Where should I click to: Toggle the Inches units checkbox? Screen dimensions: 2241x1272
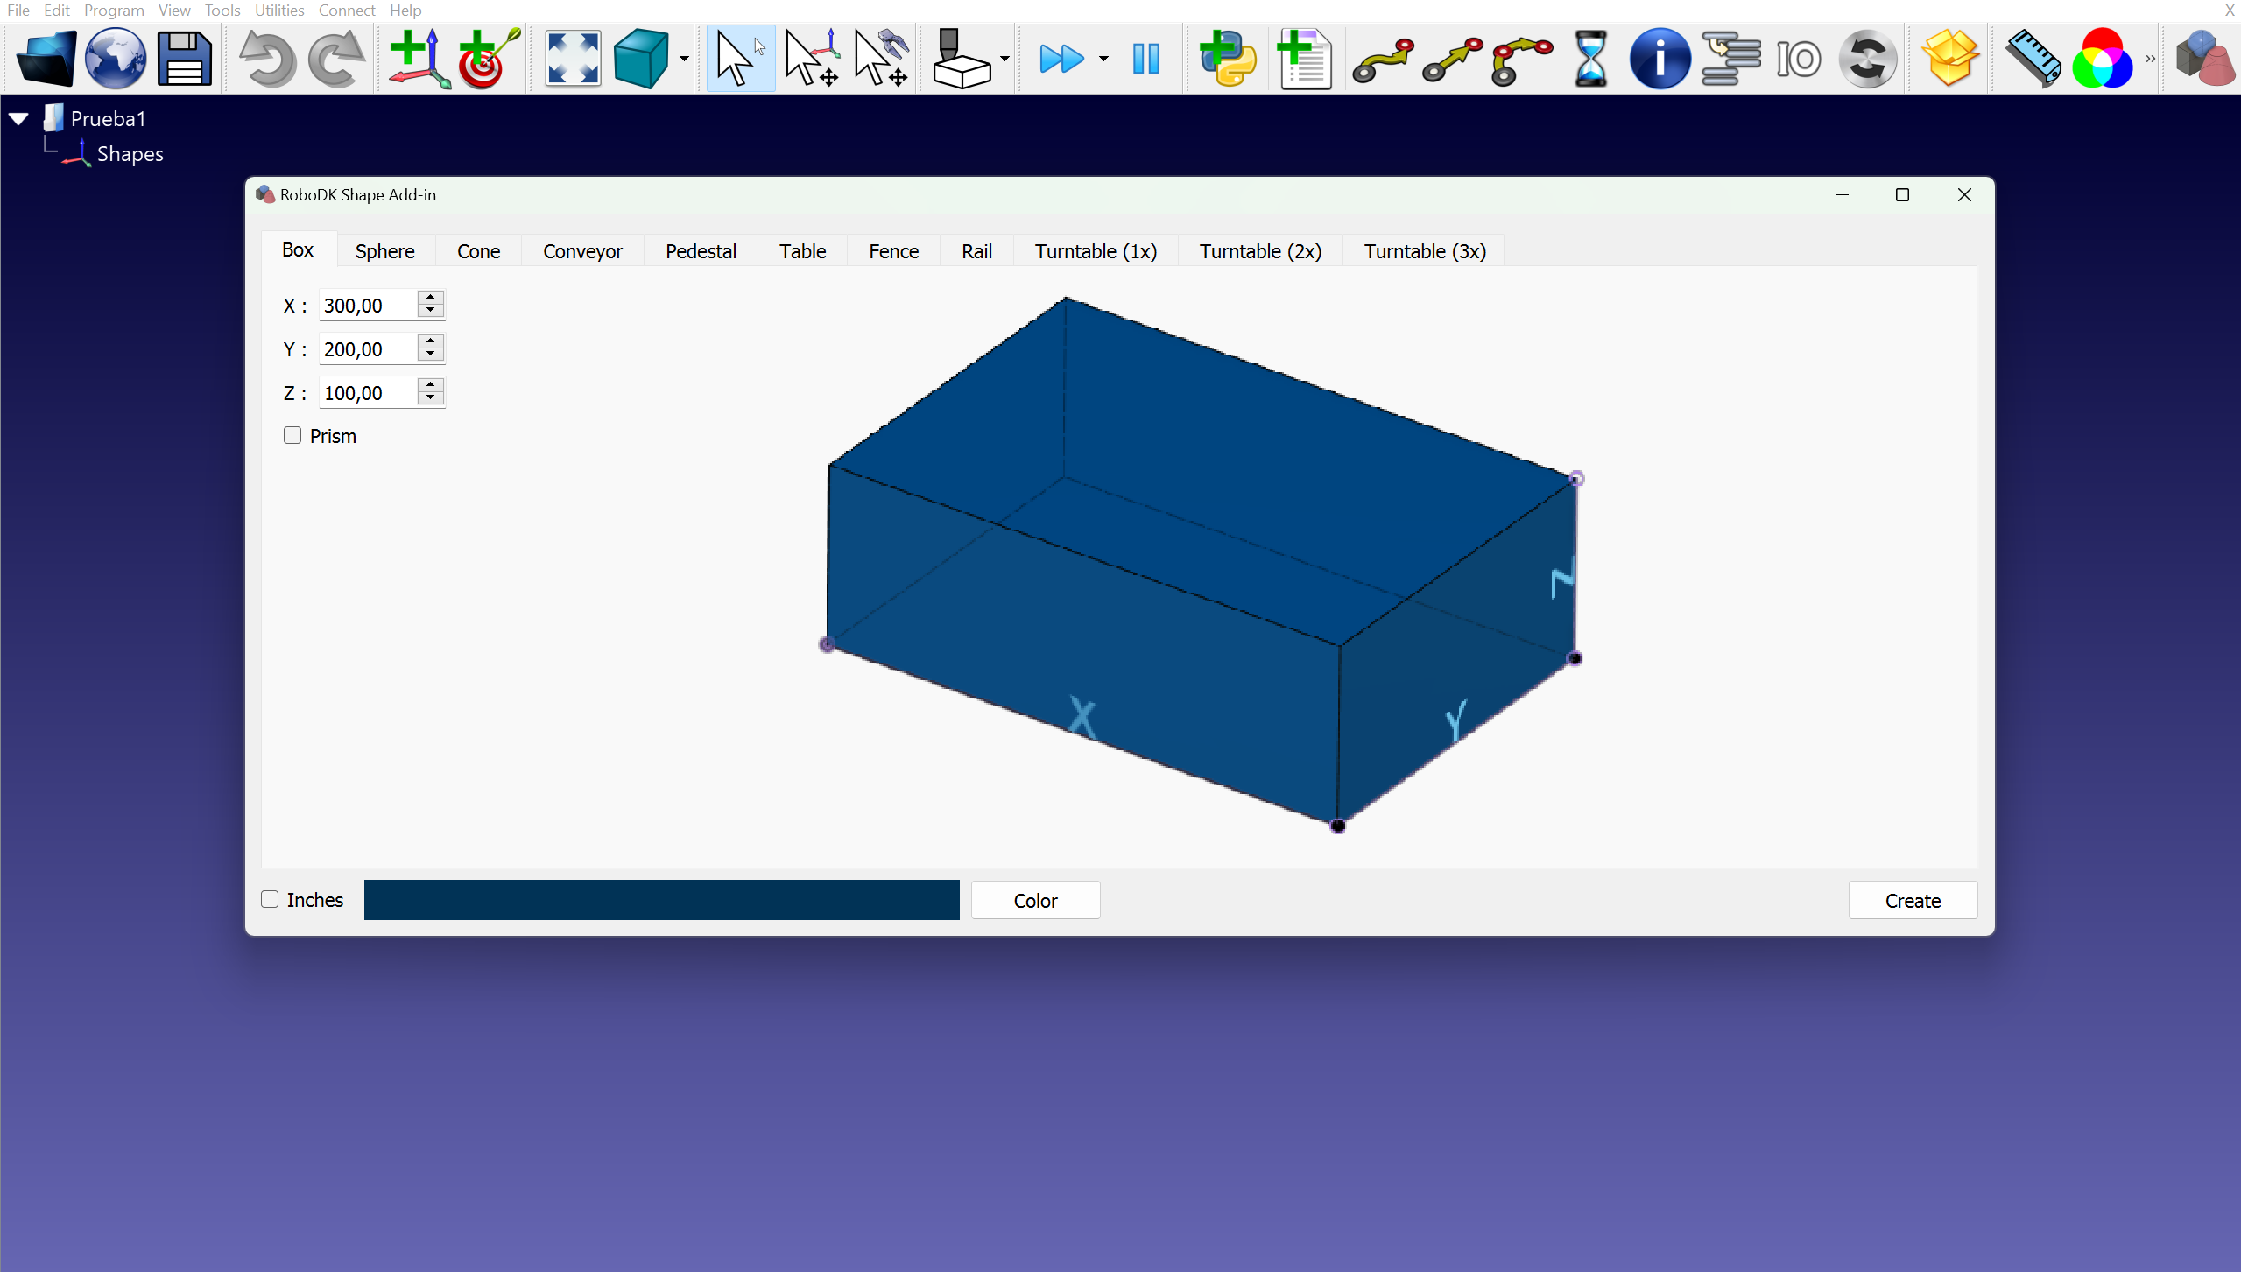pyautogui.click(x=270, y=899)
